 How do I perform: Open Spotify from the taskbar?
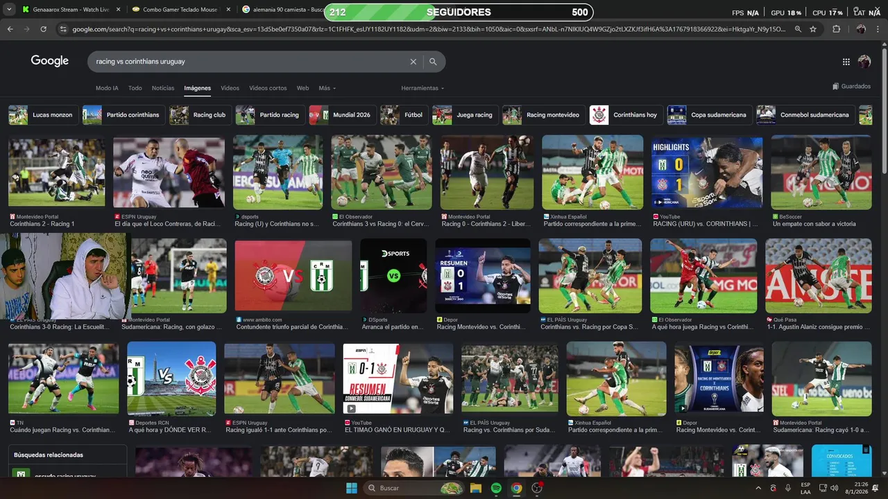coord(496,488)
